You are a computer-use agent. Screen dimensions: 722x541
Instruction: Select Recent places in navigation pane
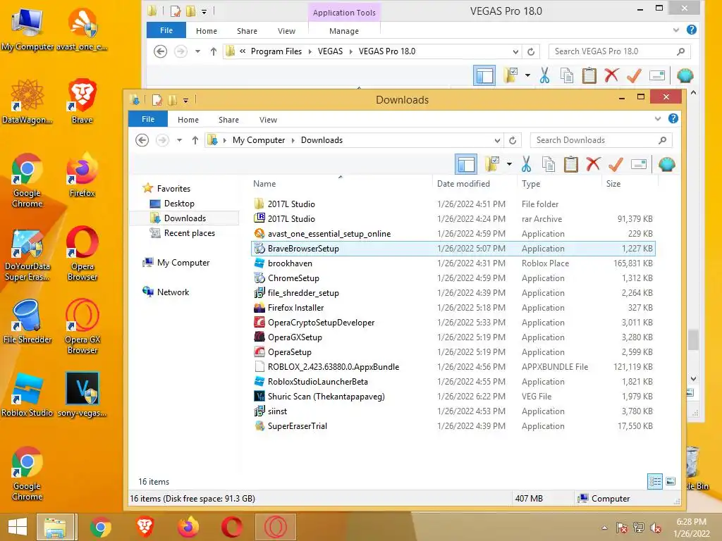(189, 232)
